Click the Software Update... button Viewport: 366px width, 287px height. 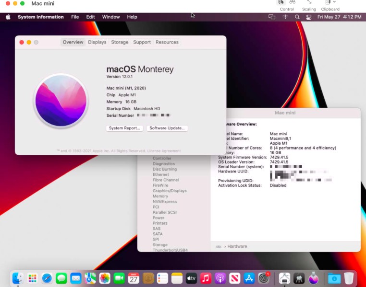(x=167, y=128)
